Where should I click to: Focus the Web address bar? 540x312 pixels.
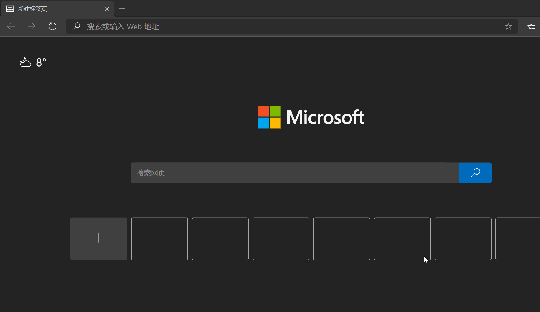(271, 27)
